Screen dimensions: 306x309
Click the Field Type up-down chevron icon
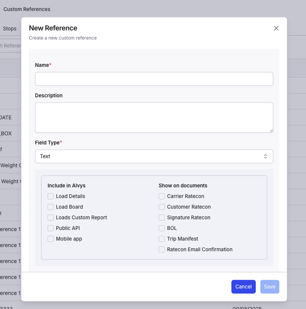coord(265,156)
